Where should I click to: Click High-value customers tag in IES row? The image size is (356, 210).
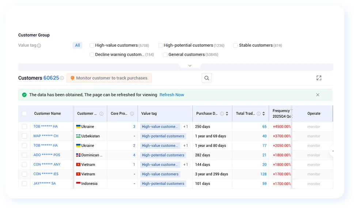point(160,174)
